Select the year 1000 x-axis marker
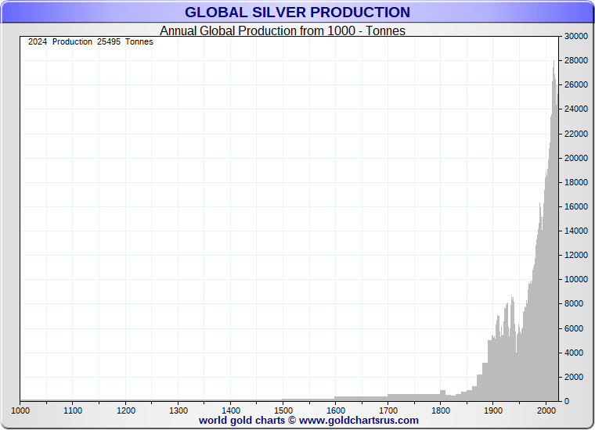 pos(20,410)
